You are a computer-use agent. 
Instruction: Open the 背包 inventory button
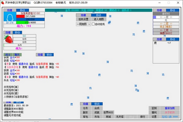(x=86, y=117)
